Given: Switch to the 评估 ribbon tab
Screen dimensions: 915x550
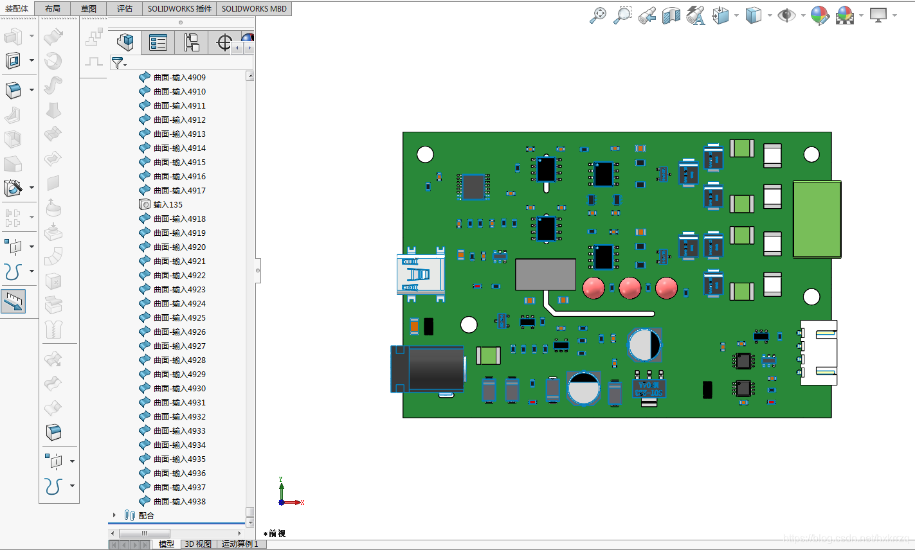Looking at the screenshot, I should 125,8.
